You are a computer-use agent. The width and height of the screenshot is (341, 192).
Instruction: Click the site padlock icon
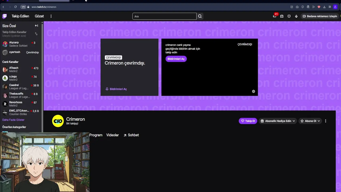point(28,7)
